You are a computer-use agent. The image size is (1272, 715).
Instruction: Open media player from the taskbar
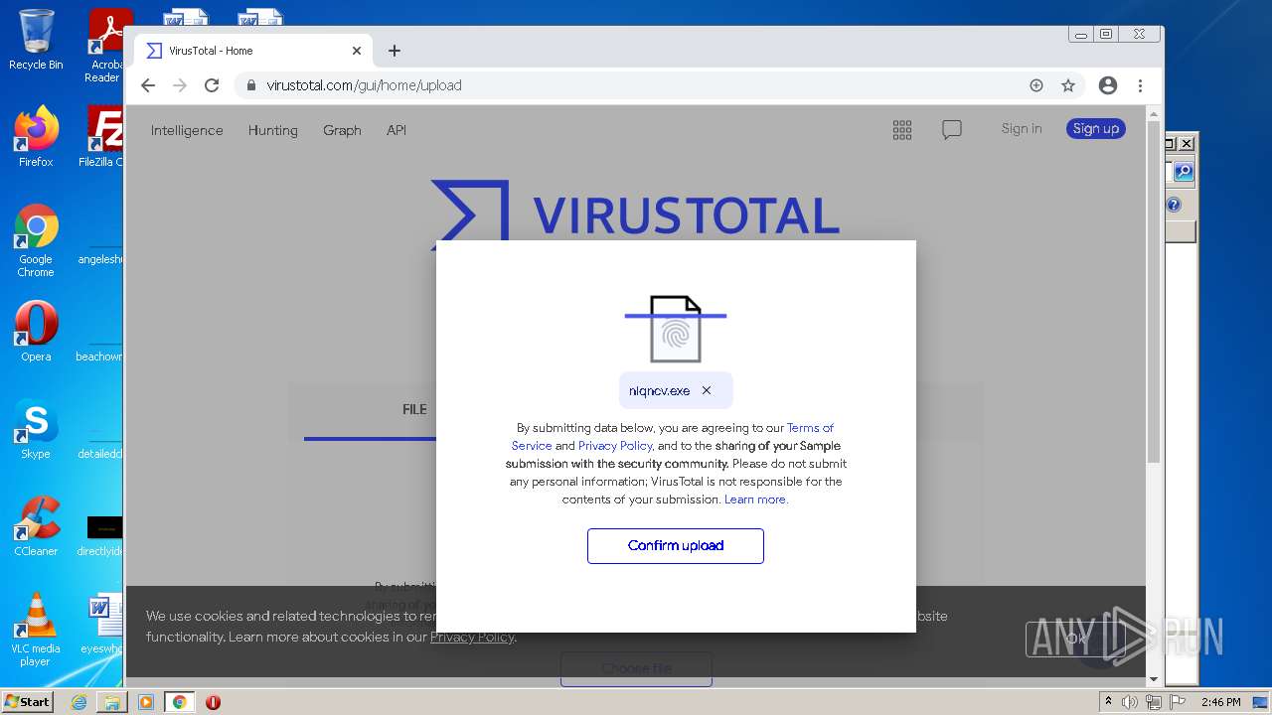pyautogui.click(x=146, y=702)
